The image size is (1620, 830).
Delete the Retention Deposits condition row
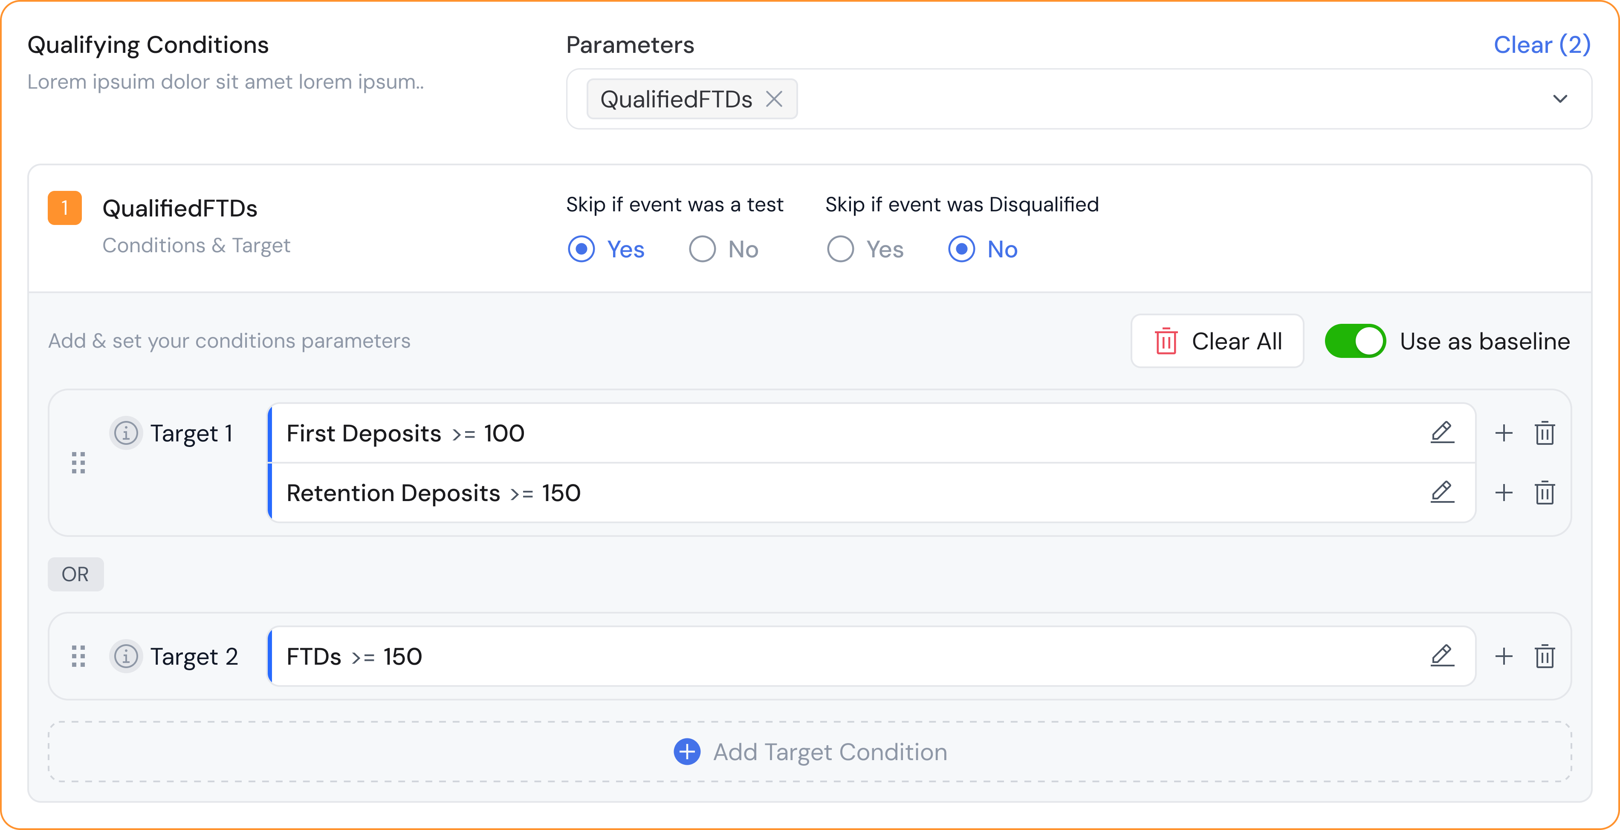(x=1545, y=493)
